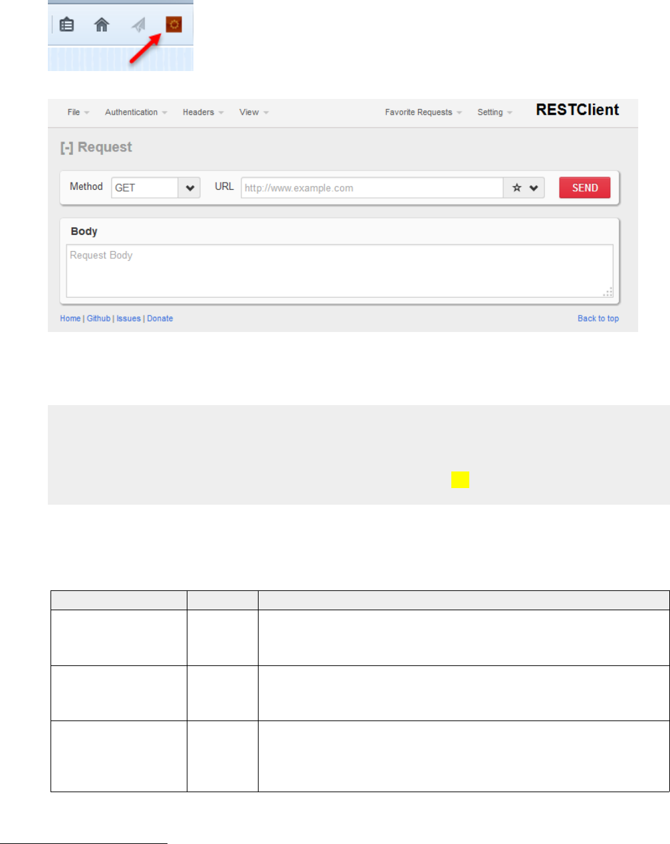The image size is (670, 844).
Task: Click the Request Body text area
Action: click(340, 271)
